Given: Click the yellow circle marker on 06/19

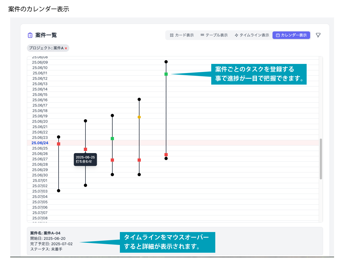Looking at the screenshot, I should click(139, 117).
